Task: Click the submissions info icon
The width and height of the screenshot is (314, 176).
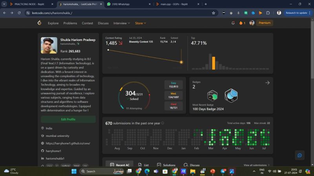Action: point(162,123)
